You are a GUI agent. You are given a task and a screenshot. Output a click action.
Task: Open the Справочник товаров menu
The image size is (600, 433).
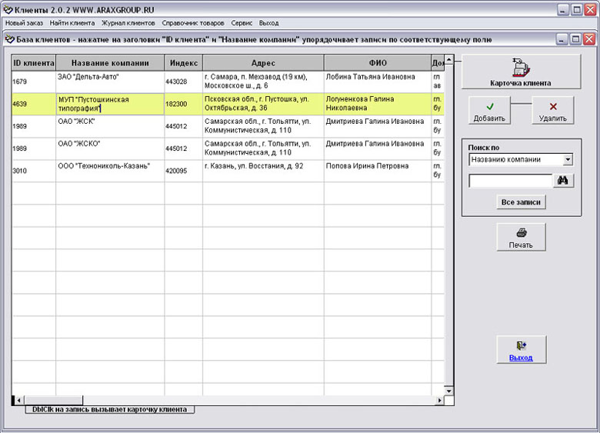coord(193,23)
